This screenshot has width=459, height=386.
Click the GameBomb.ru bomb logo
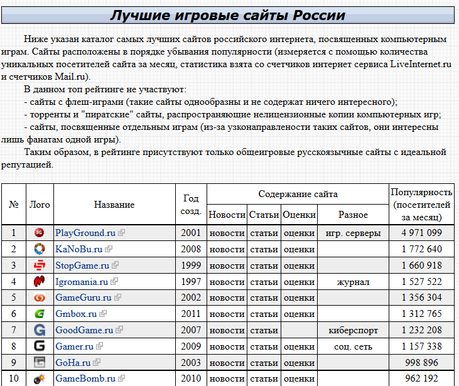click(x=39, y=378)
